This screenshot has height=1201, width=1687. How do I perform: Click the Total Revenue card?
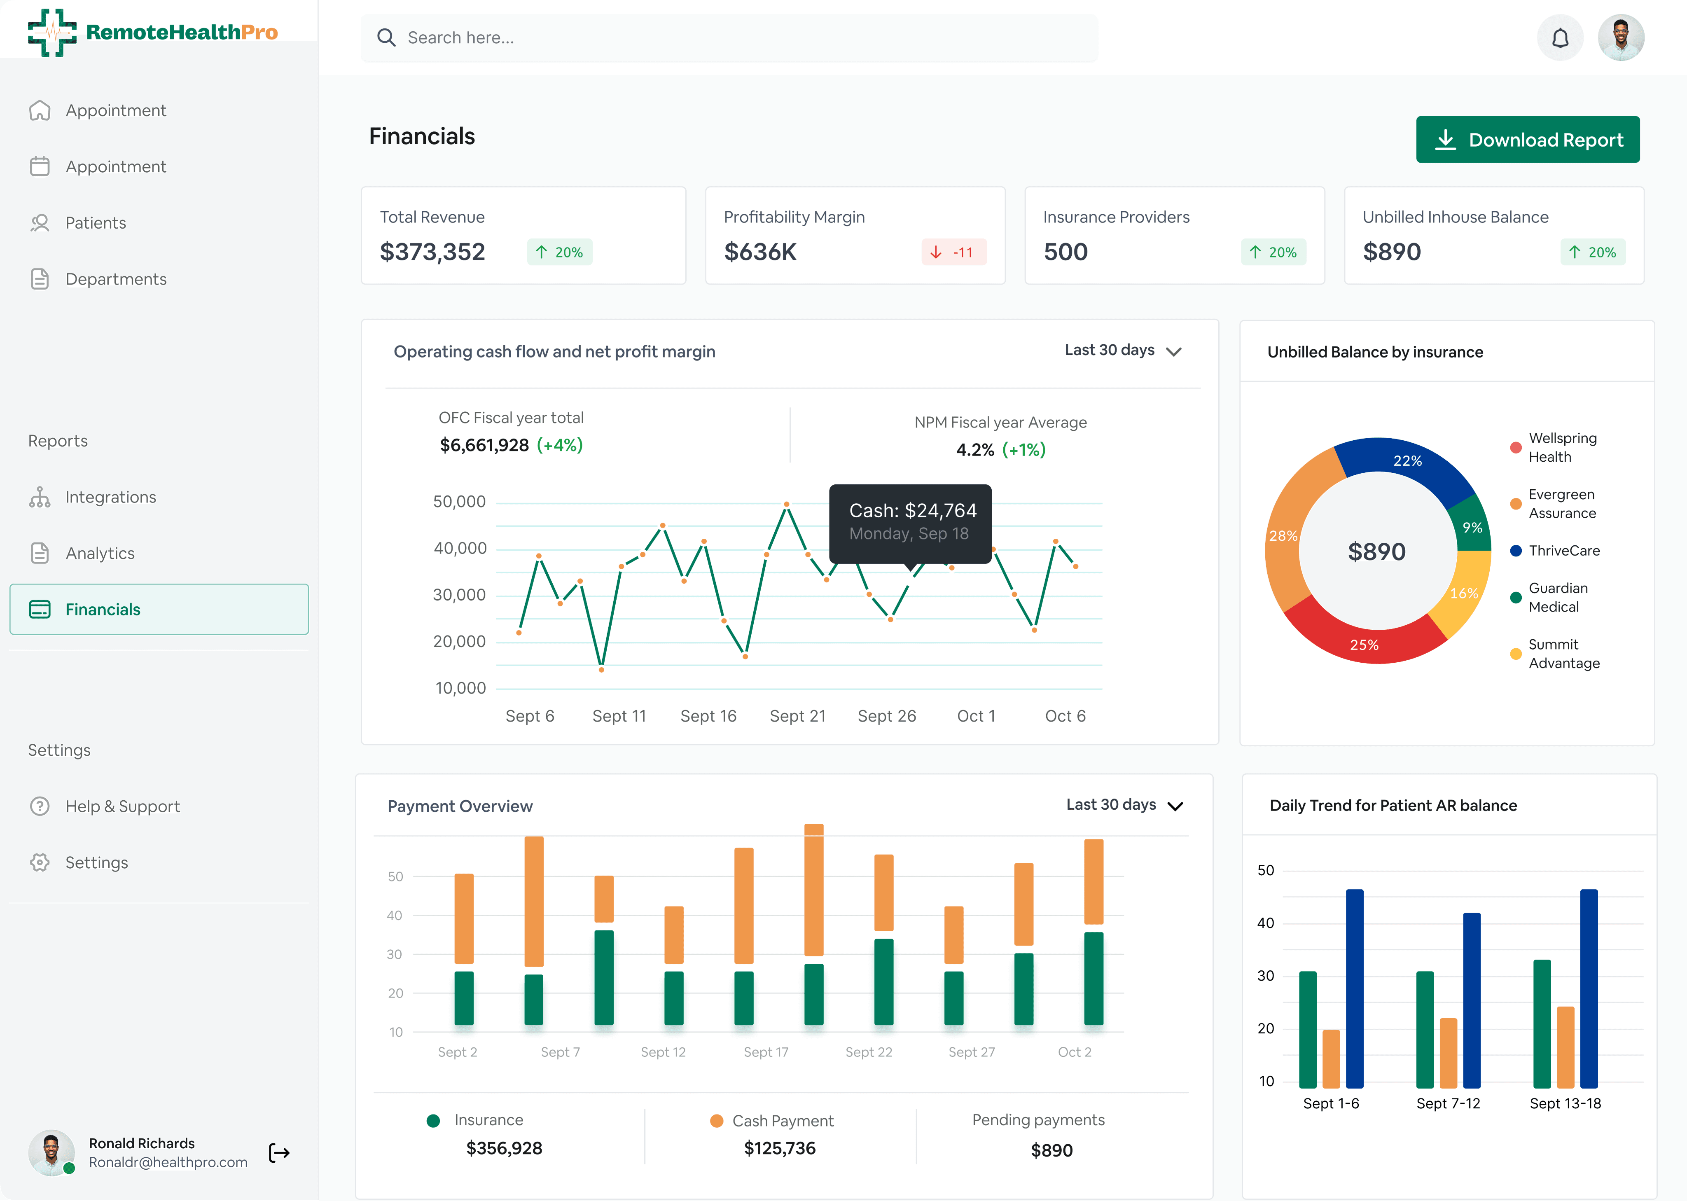[523, 235]
